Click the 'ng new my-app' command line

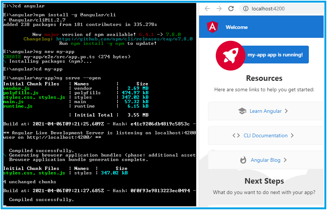pyautogui.click(x=39, y=52)
